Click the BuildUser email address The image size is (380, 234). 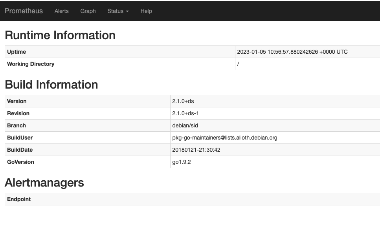[225, 138]
